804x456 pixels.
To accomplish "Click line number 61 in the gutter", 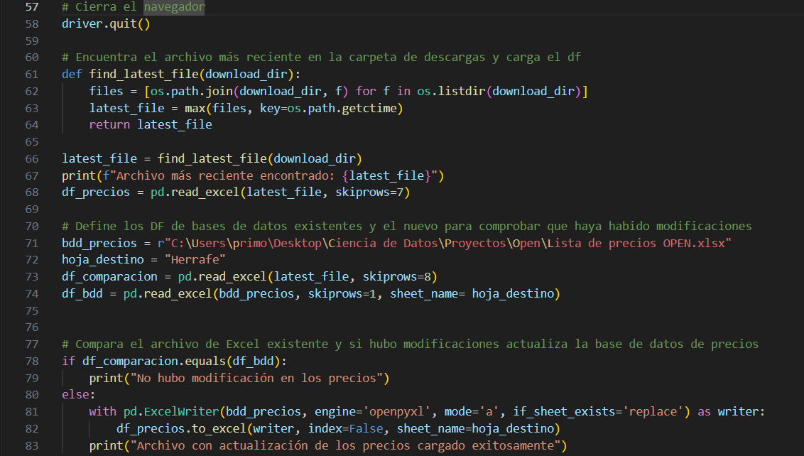I will tap(32, 75).
